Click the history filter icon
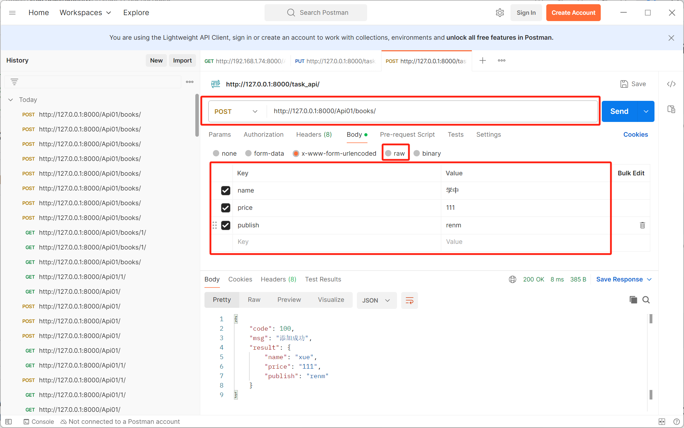 pos(14,82)
